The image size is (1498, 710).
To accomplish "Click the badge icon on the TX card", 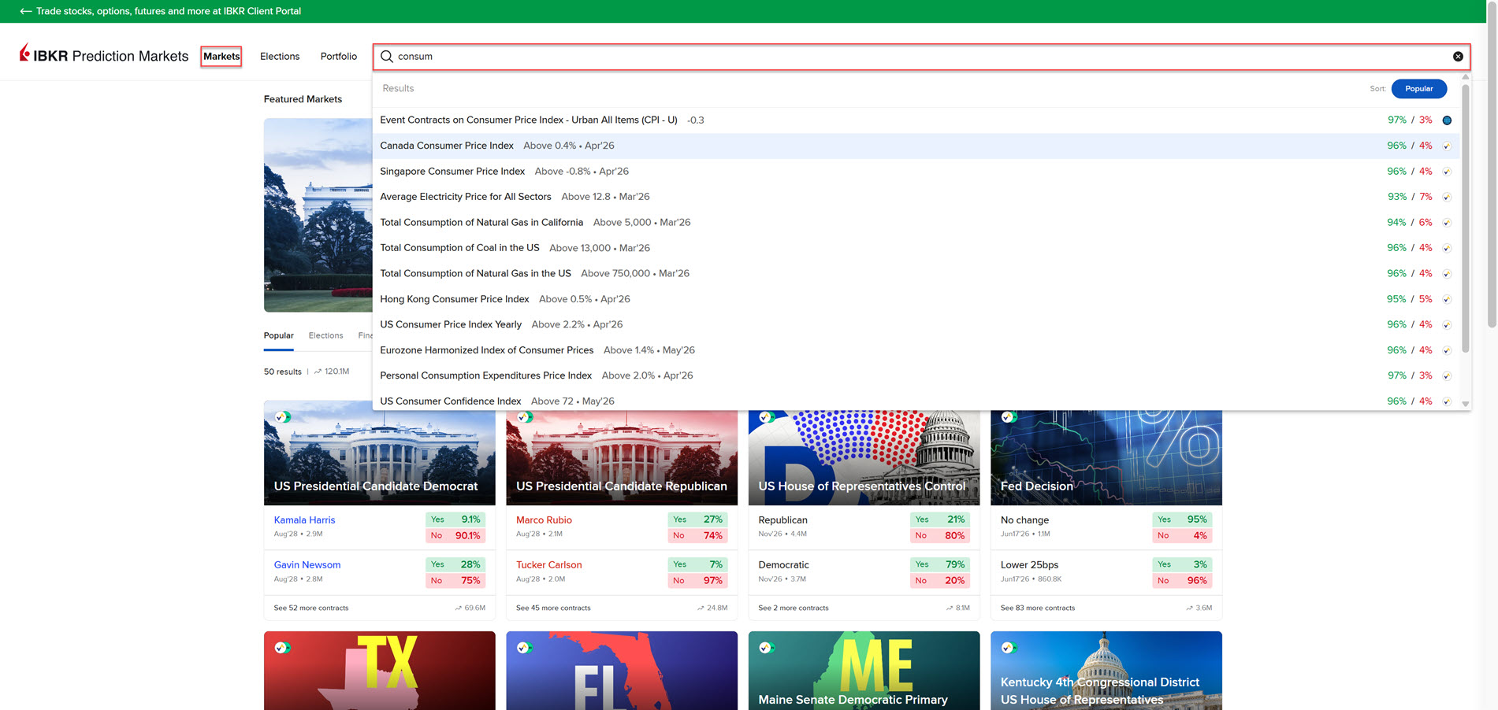I will 282,648.
